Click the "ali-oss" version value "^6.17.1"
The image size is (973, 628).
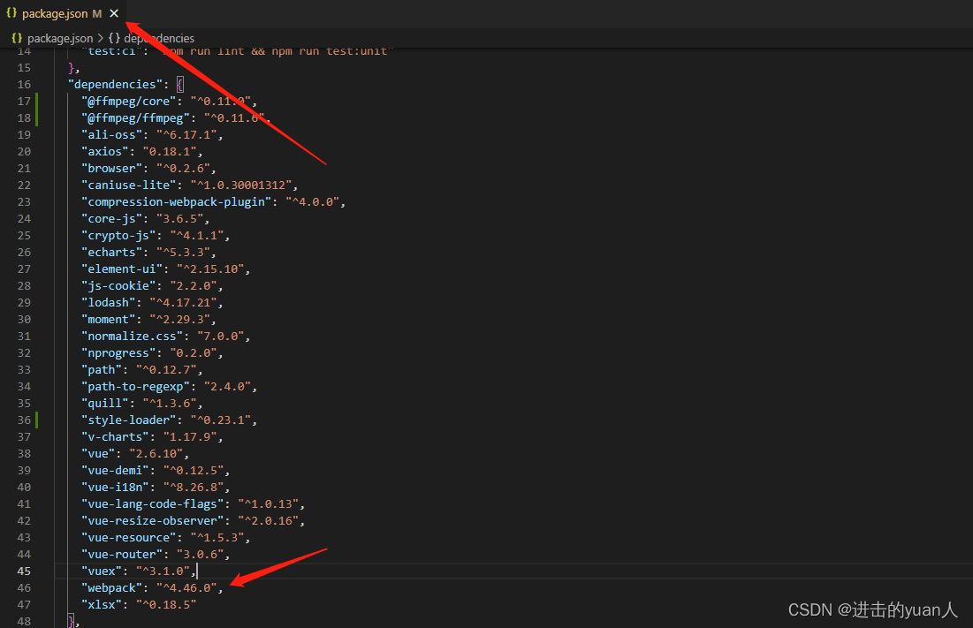[x=186, y=134]
